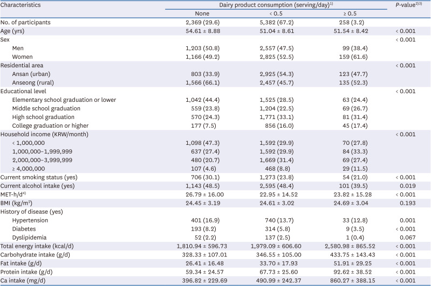Select 'Protein intake (g/d)' label
This screenshot has height=286, width=431.
tap(26, 272)
